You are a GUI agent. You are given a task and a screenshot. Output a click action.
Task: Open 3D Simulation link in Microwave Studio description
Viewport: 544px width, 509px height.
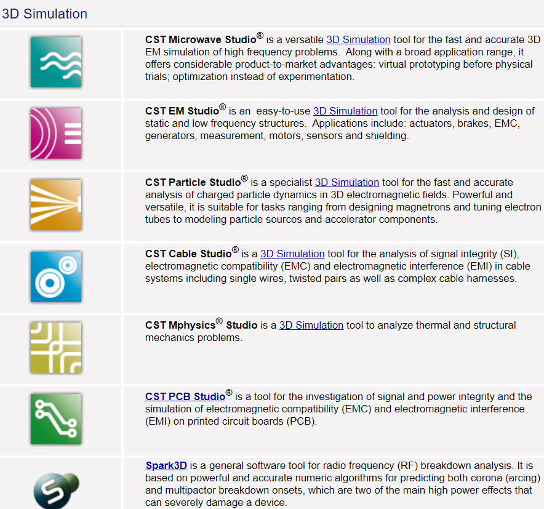click(358, 40)
